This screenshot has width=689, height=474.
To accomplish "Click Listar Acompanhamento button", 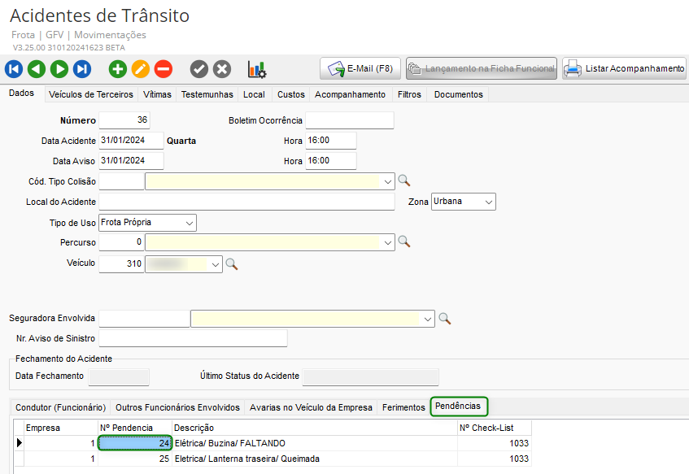I will pos(625,69).
